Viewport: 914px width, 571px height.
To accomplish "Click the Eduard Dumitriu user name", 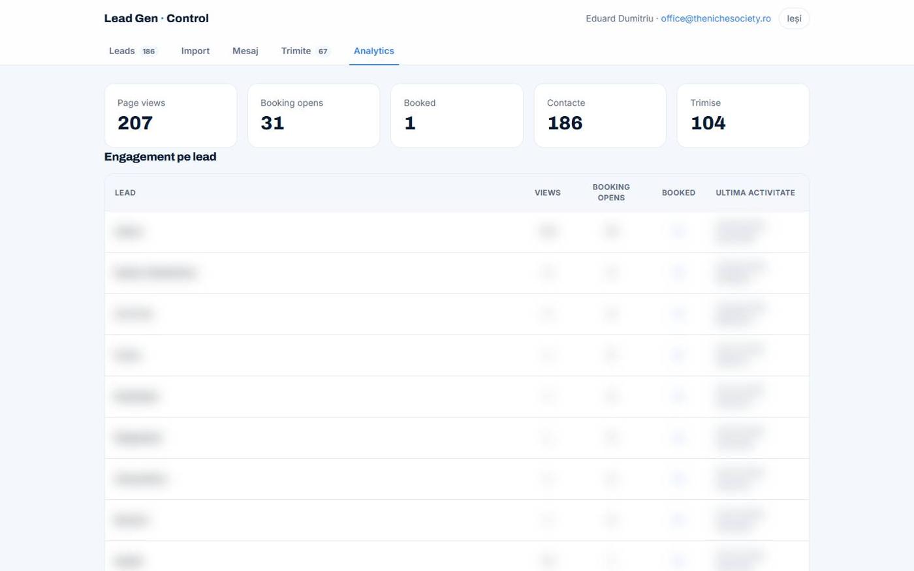I will click(620, 18).
